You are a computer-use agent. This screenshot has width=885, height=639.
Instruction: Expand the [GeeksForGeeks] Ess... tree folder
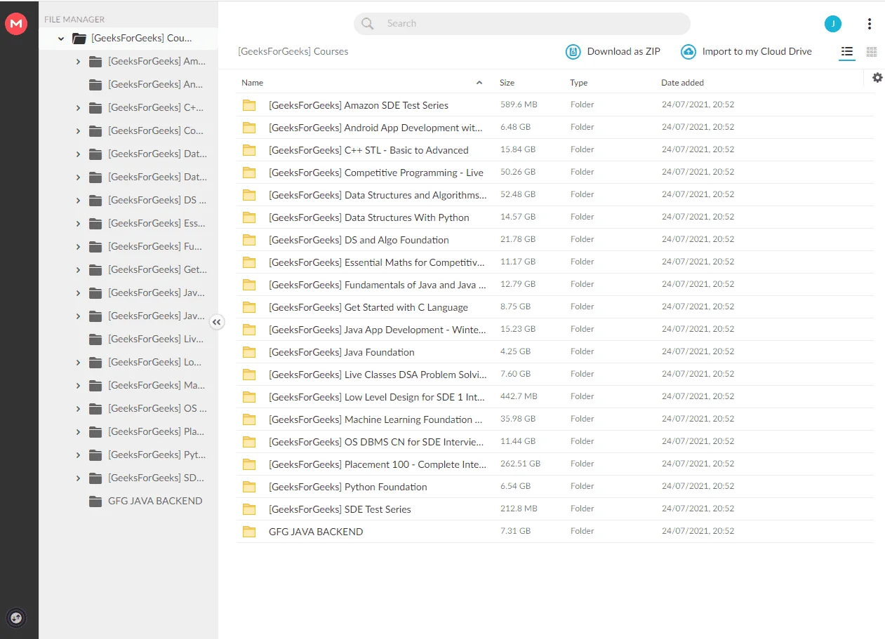pos(78,224)
